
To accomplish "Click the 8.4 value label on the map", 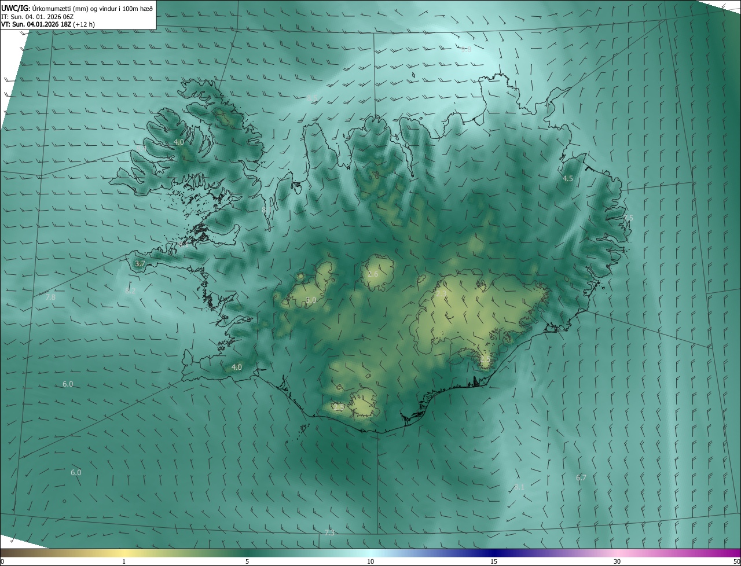I will 141,149.
